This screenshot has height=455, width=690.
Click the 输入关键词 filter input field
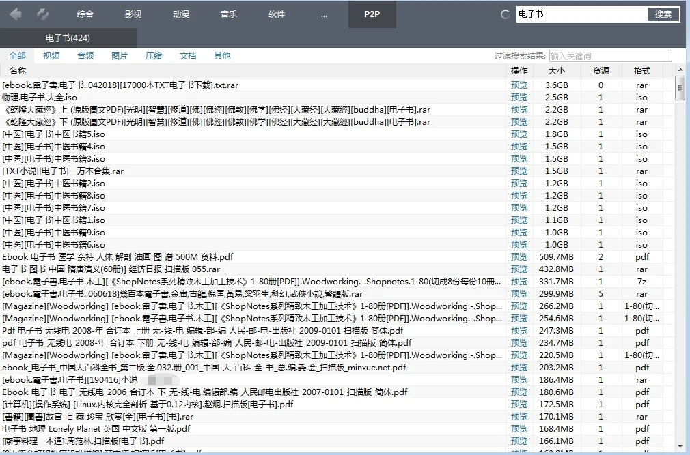610,55
